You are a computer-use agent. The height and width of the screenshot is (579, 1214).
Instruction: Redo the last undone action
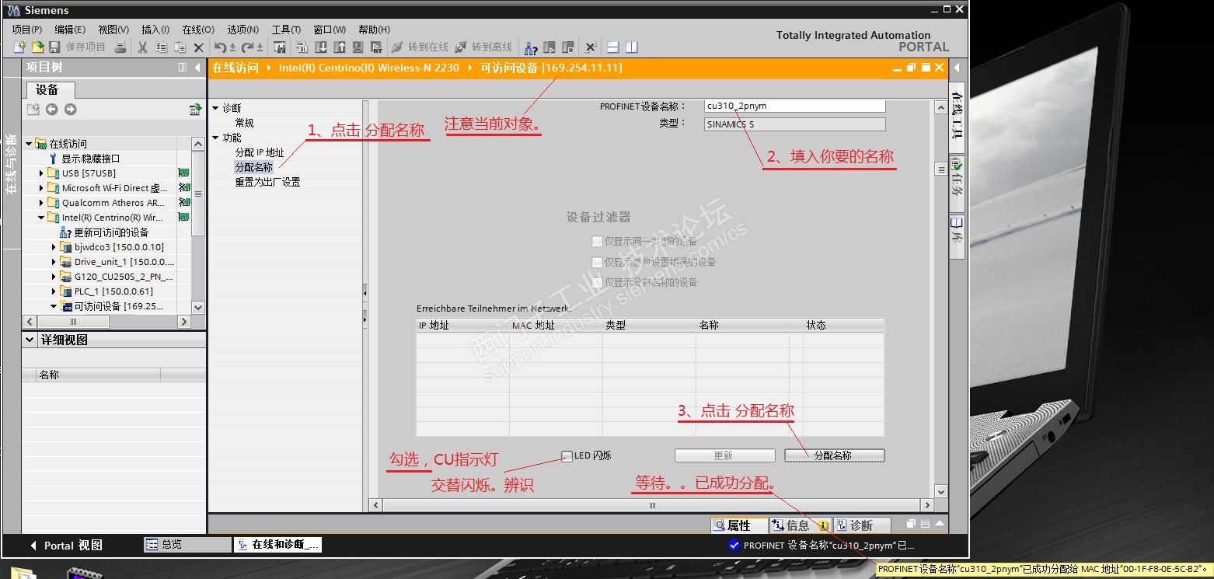pyautogui.click(x=249, y=47)
